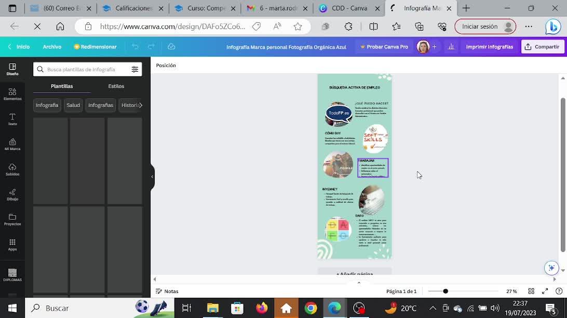Click the zoom slider handle

point(446,291)
